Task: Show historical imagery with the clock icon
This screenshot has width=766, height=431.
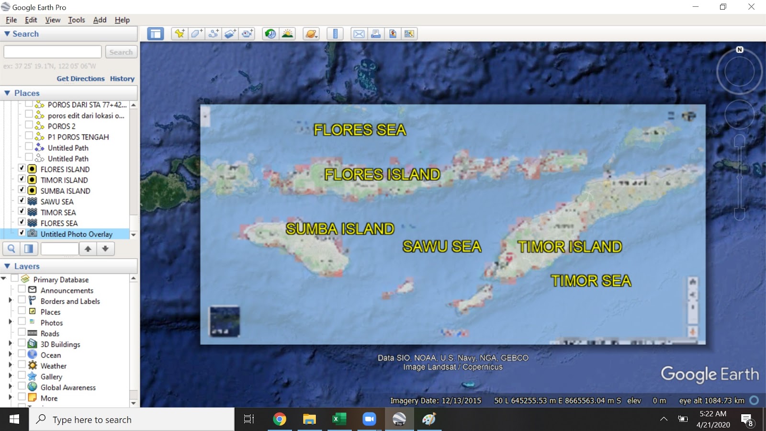Action: 269,34
